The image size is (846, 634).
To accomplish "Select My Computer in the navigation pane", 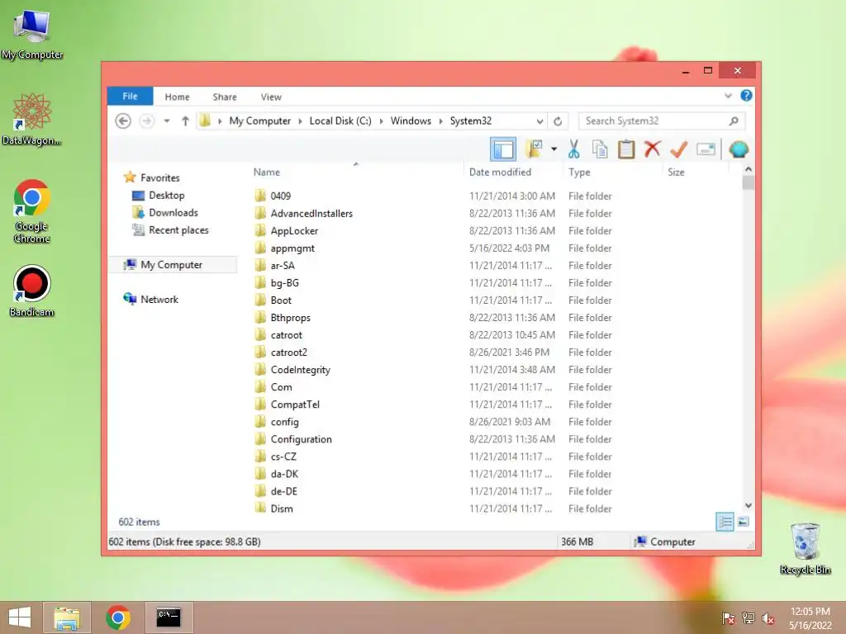I will [x=172, y=265].
